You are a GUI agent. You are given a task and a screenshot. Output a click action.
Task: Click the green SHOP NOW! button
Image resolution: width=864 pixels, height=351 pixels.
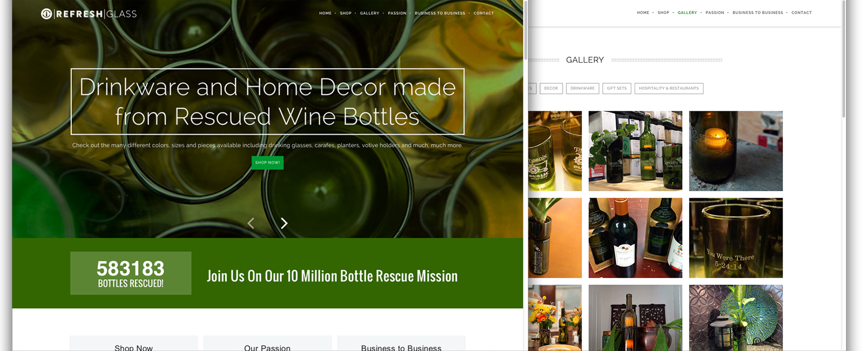(267, 163)
